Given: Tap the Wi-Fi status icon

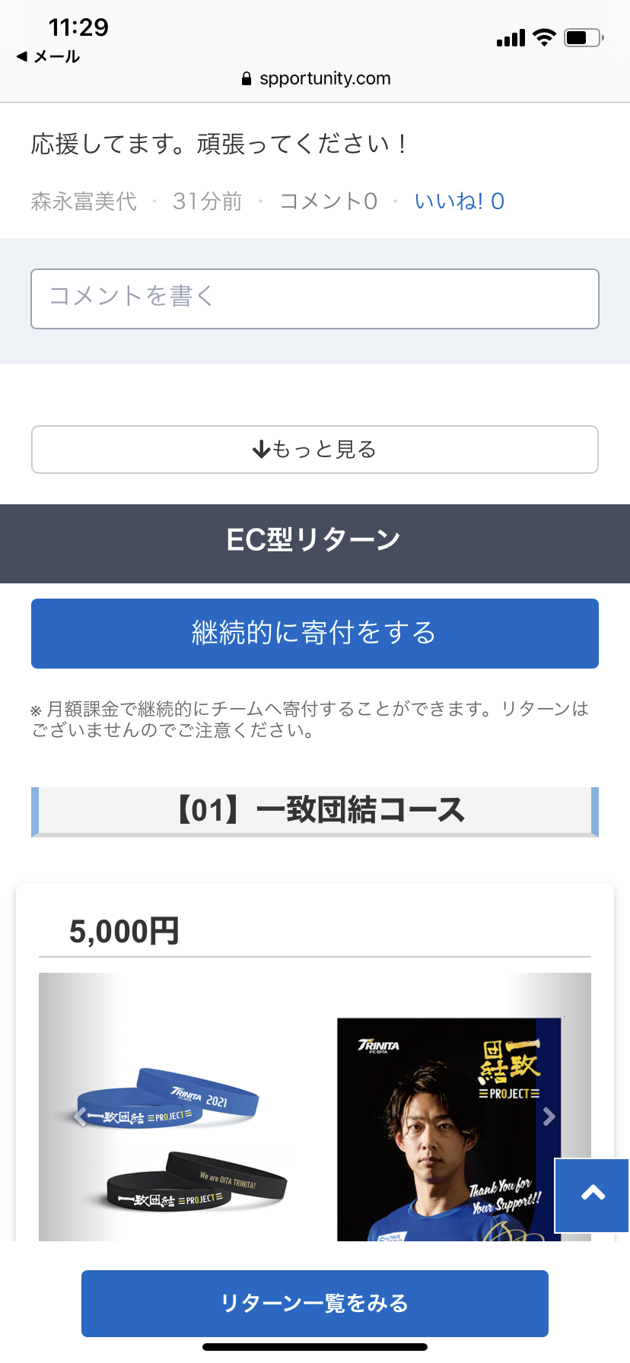Looking at the screenshot, I should [544, 37].
